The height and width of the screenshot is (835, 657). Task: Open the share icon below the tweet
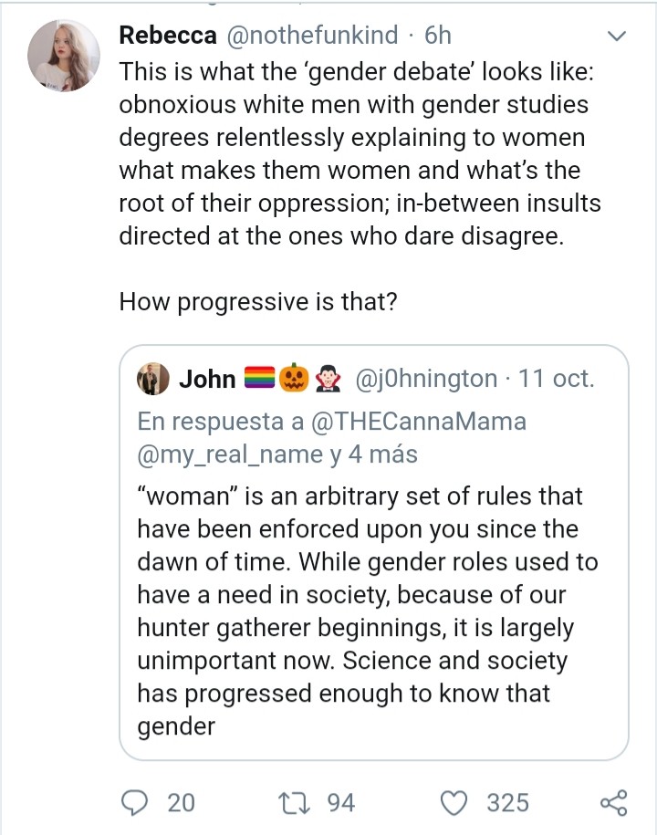click(x=613, y=803)
